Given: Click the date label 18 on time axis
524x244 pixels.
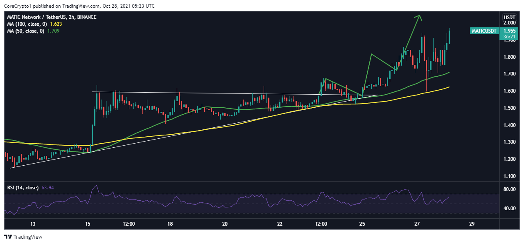Looking at the screenshot, I should tap(170, 224).
